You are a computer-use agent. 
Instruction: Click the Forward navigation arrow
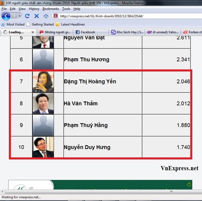tap(14, 16)
